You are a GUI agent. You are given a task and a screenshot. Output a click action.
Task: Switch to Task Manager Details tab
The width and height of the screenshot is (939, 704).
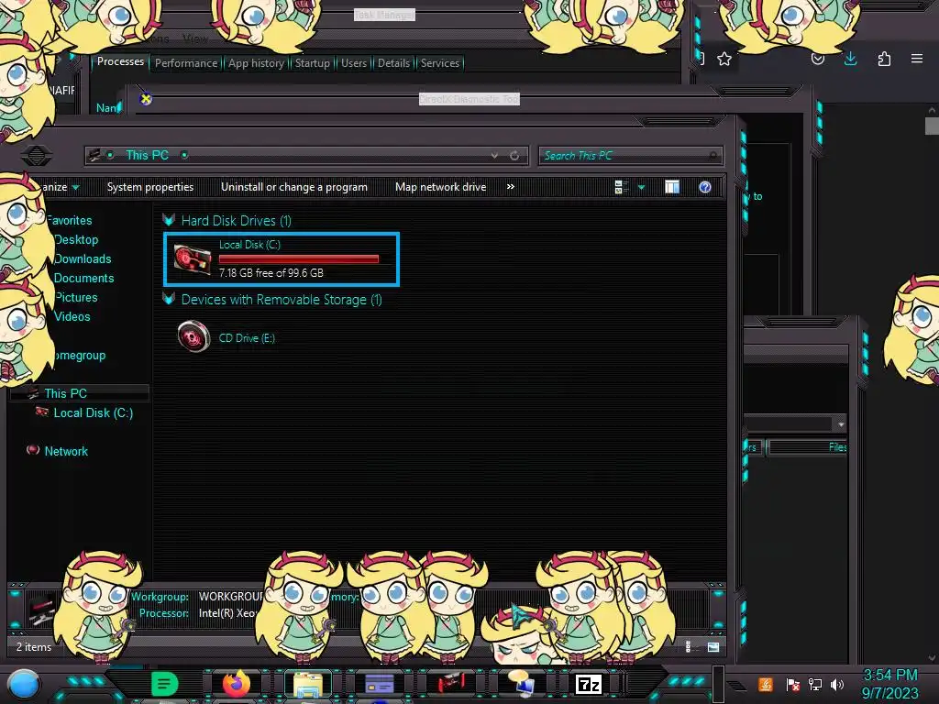(394, 63)
